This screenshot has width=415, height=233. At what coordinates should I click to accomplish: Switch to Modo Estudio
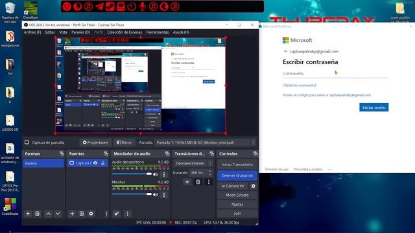pyautogui.click(x=237, y=195)
